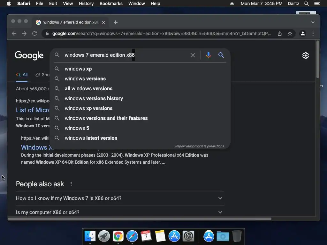Viewport: 327px width, 245px height.
Task: Reload the current Google page
Action: [x=34, y=33]
